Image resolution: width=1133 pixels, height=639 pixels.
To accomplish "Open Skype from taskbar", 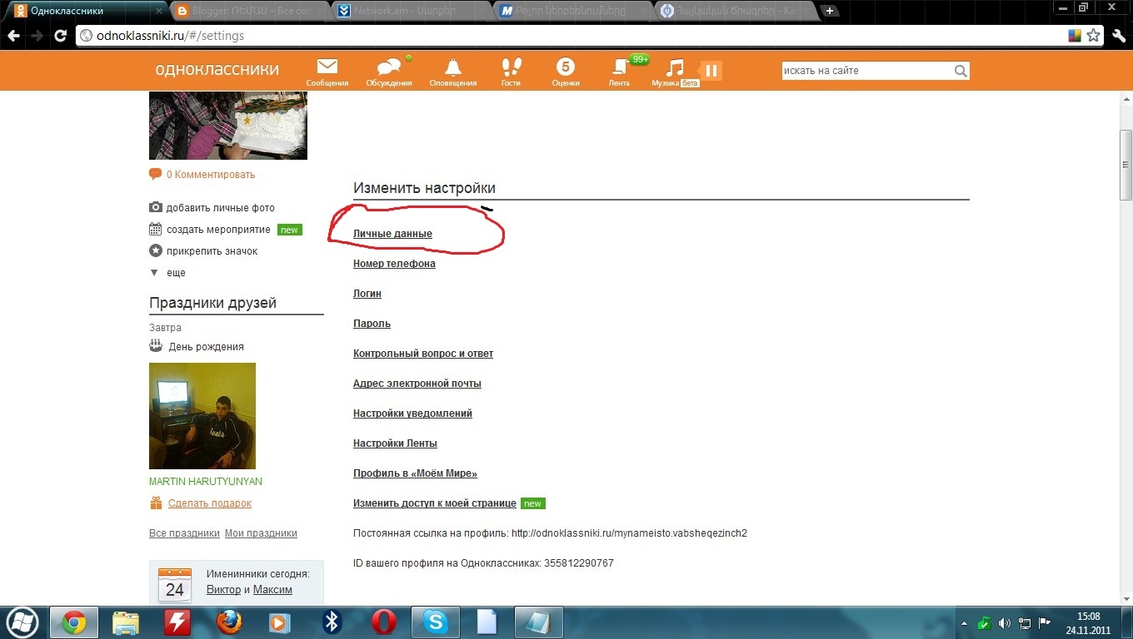I will pyautogui.click(x=436, y=622).
